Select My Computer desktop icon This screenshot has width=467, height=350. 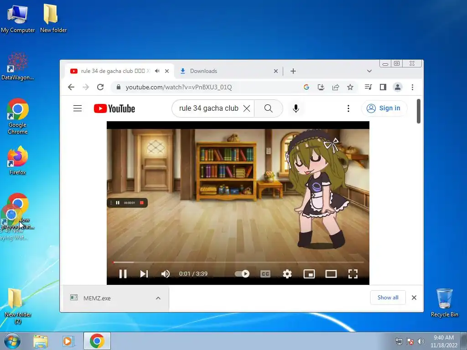click(x=18, y=18)
